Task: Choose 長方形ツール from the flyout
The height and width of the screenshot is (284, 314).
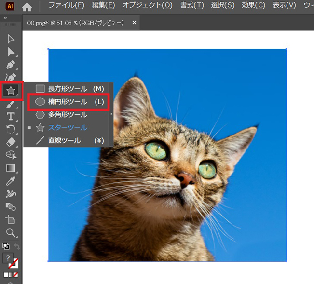Action: (x=68, y=89)
